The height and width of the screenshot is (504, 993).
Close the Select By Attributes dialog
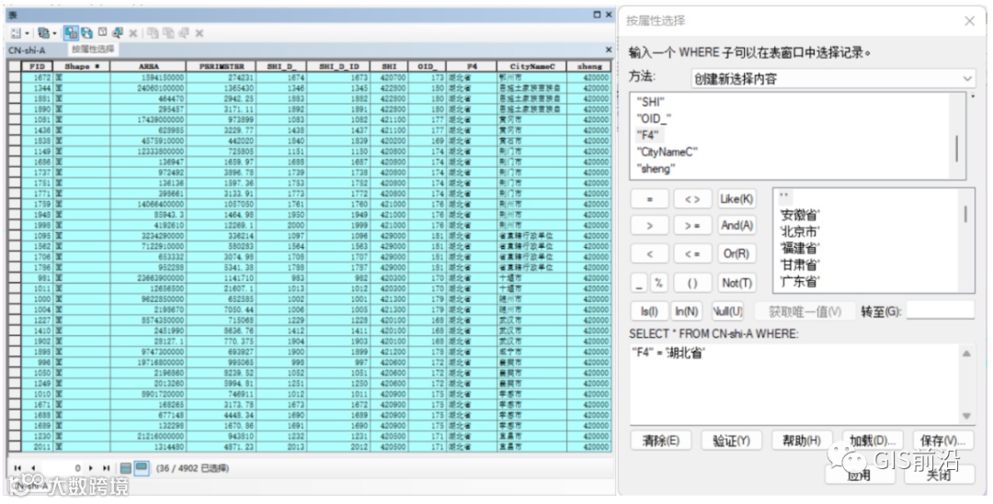pyautogui.click(x=970, y=21)
